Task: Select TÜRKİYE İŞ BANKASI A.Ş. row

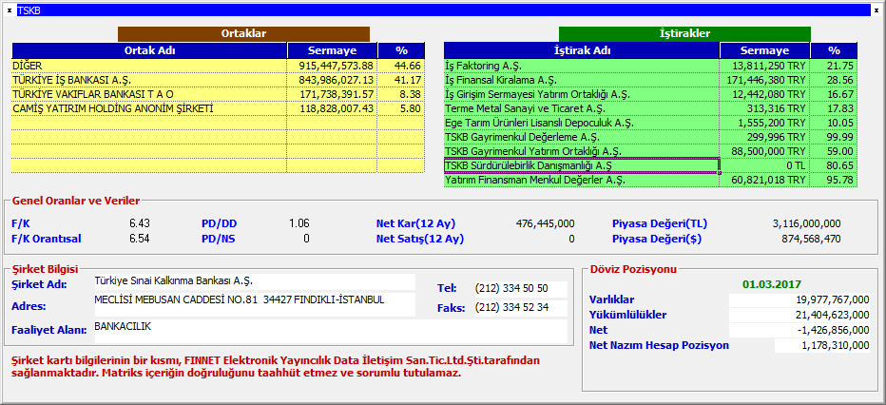Action: [x=218, y=80]
